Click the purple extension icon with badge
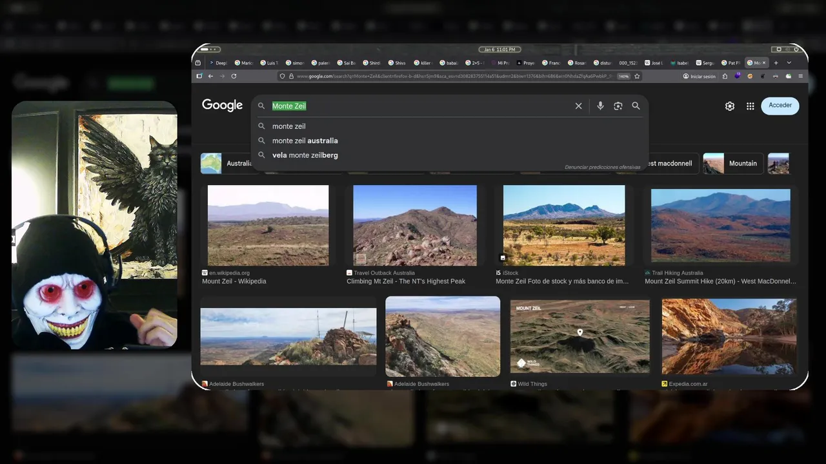 pos(738,76)
